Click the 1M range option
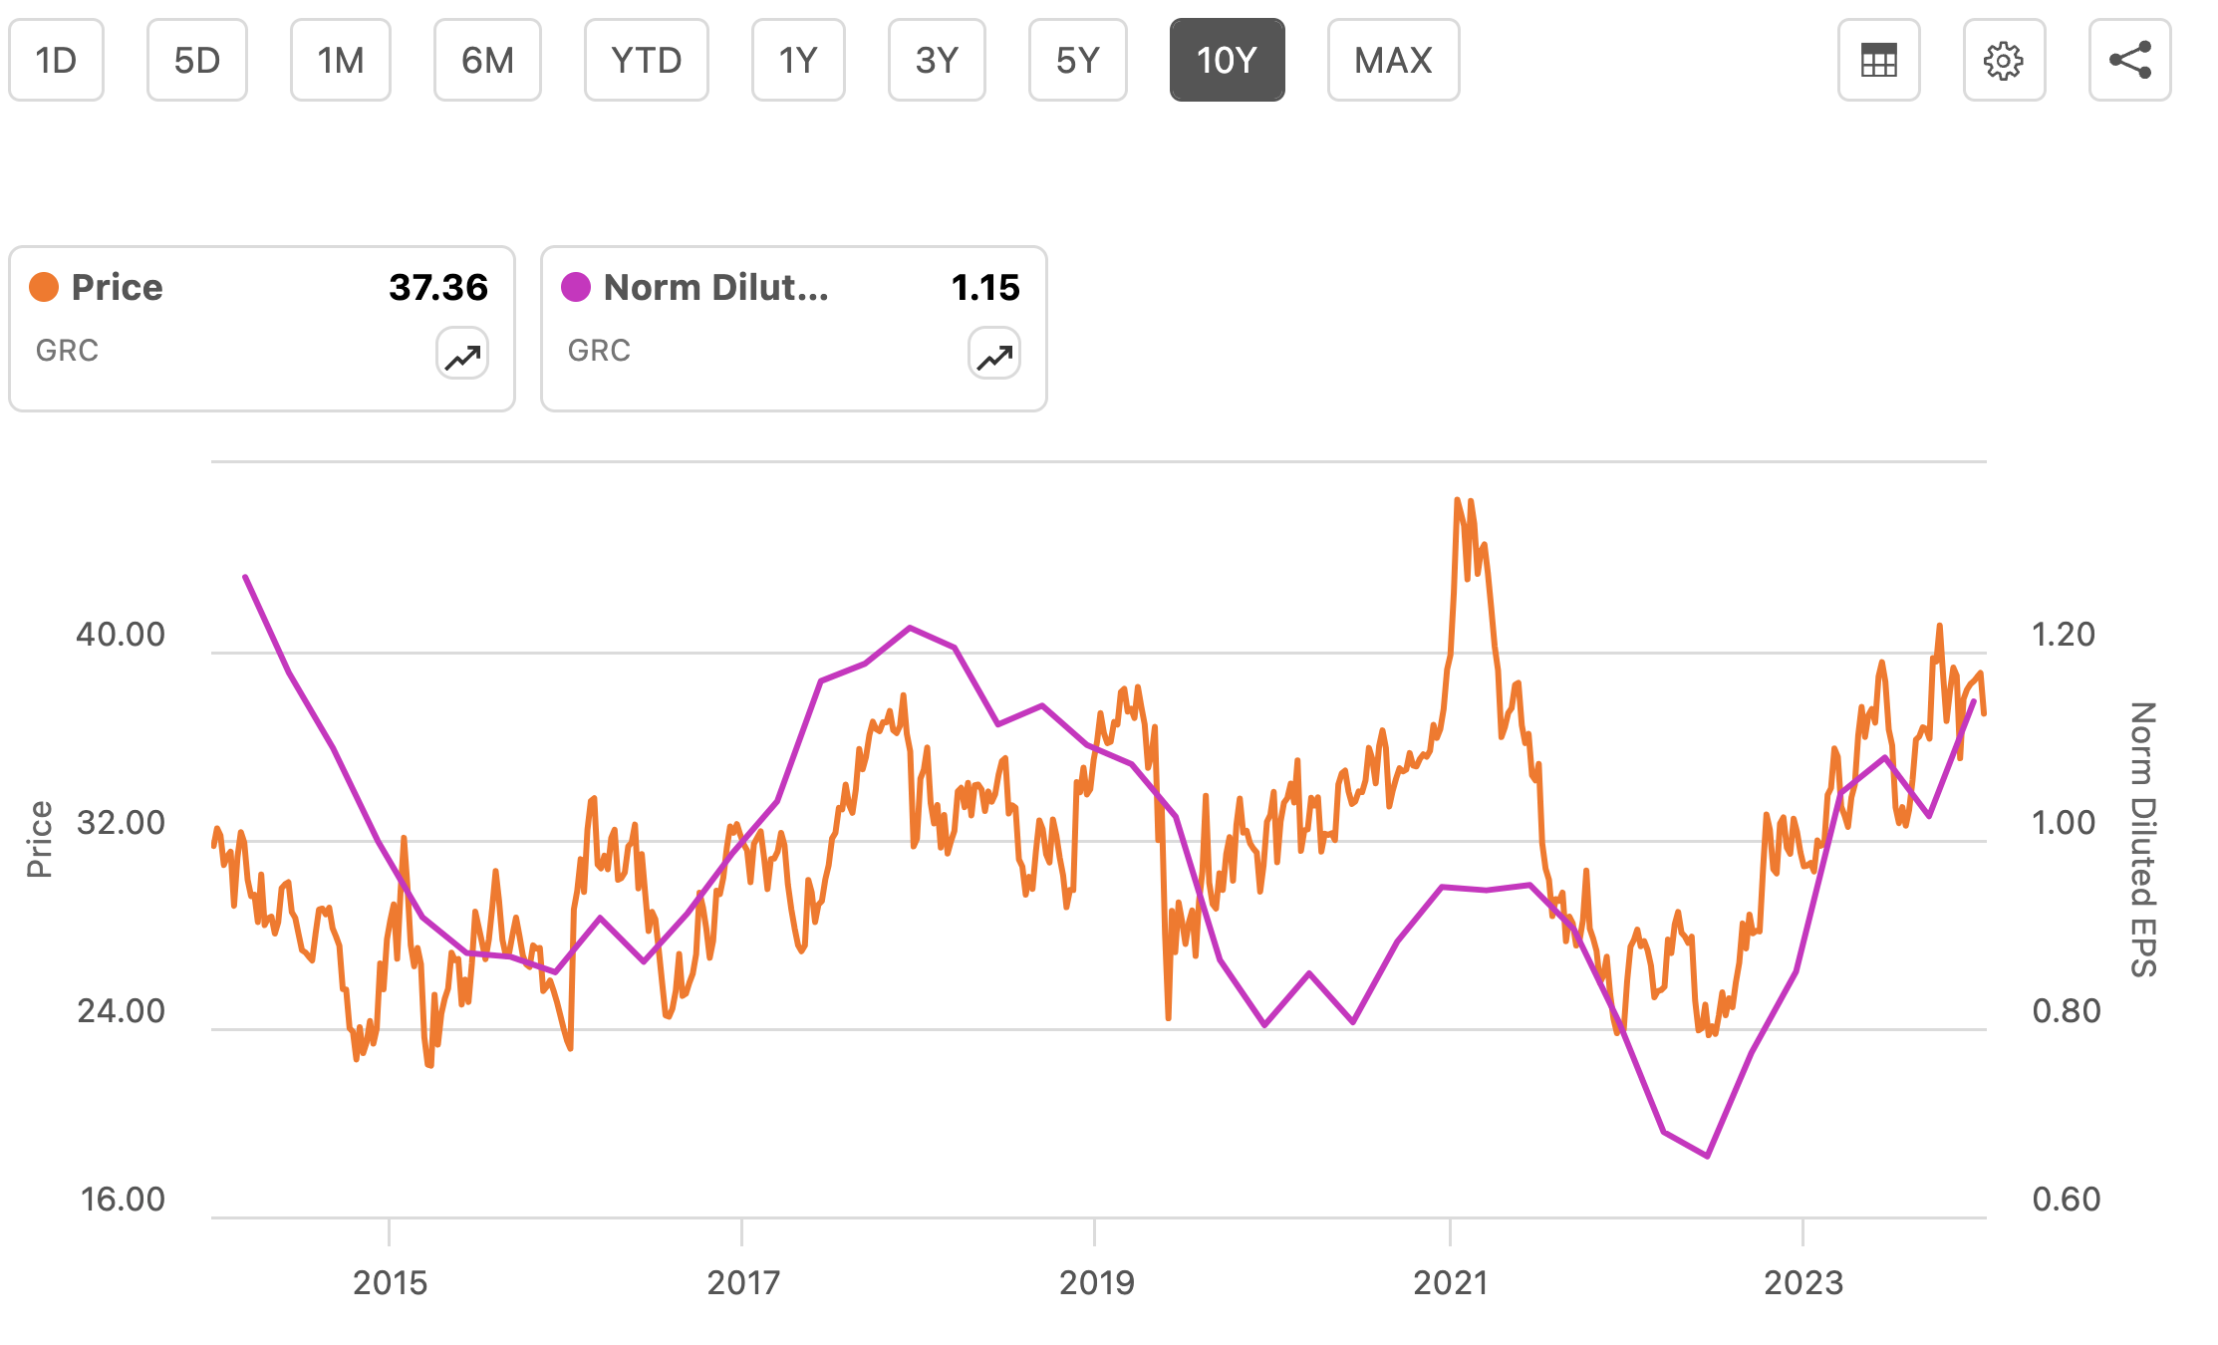Image resolution: width=2218 pixels, height=1345 pixels. (x=340, y=61)
